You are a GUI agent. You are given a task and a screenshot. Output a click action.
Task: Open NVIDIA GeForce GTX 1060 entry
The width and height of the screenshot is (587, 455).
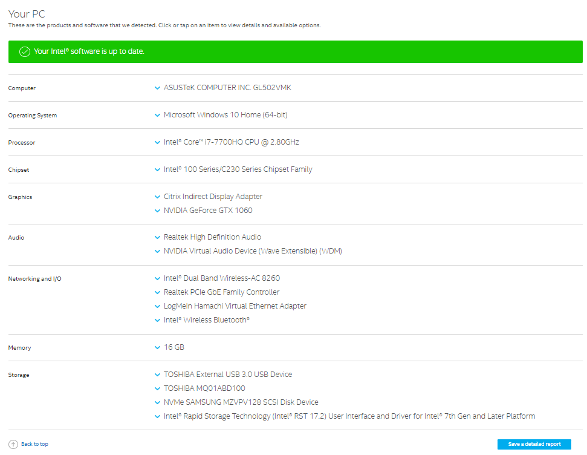208,211
